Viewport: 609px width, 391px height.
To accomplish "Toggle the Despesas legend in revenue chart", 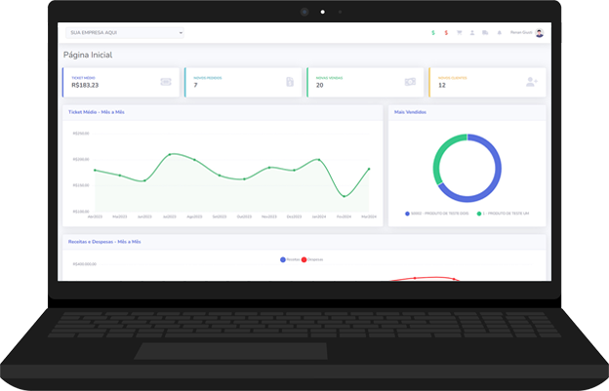I will coord(312,259).
